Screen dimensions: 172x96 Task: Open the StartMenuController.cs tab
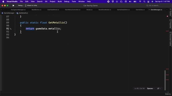73,10
